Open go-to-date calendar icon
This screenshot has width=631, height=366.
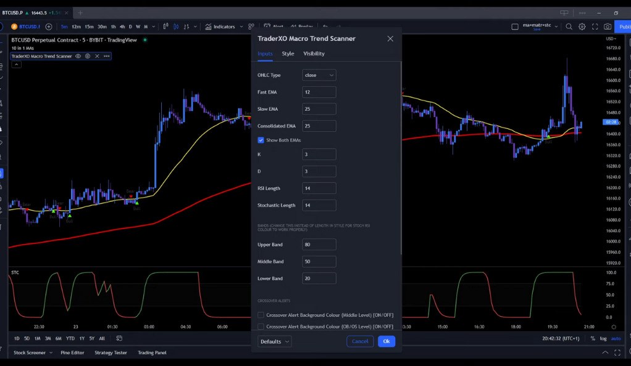(x=119, y=338)
